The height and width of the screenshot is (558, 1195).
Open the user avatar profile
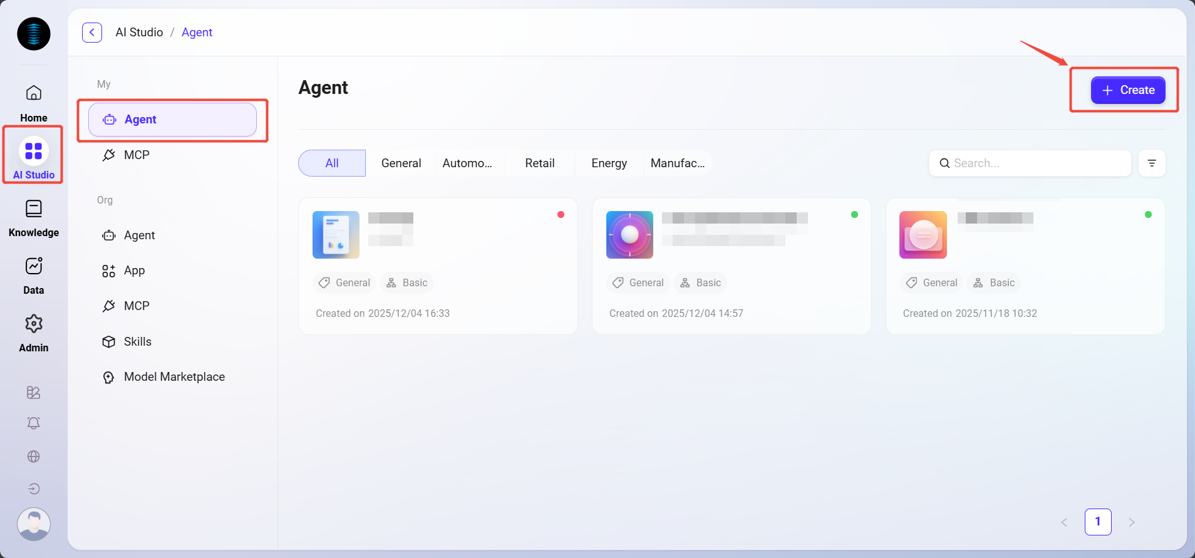tap(34, 524)
